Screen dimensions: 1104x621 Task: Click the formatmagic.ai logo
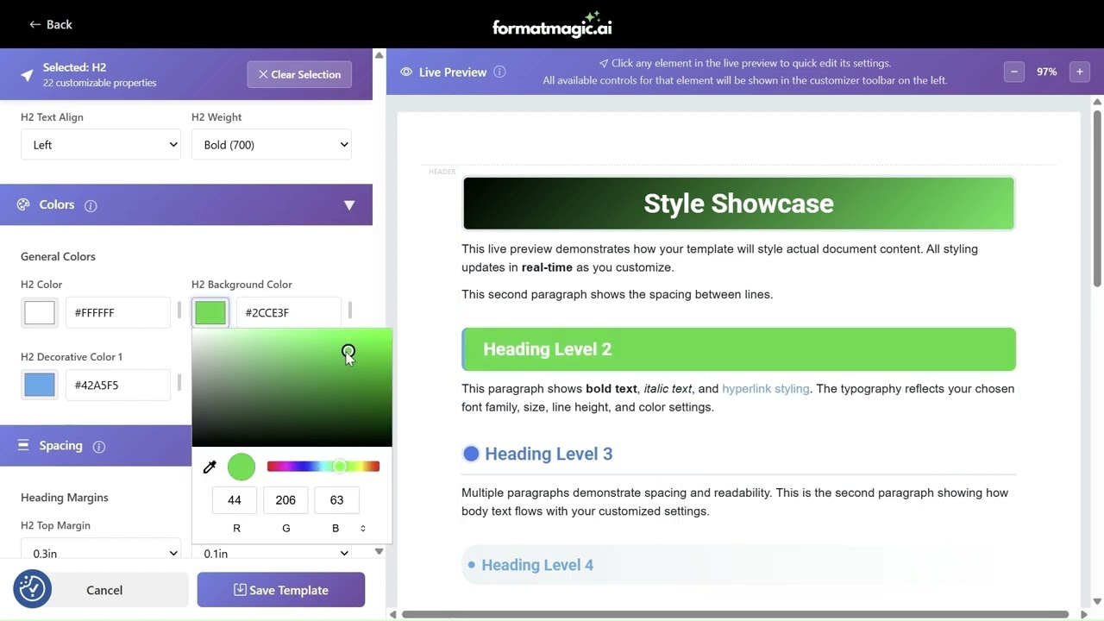click(x=552, y=24)
